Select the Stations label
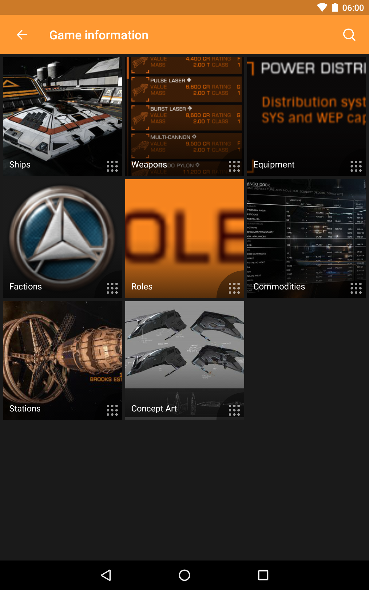 tap(25, 408)
